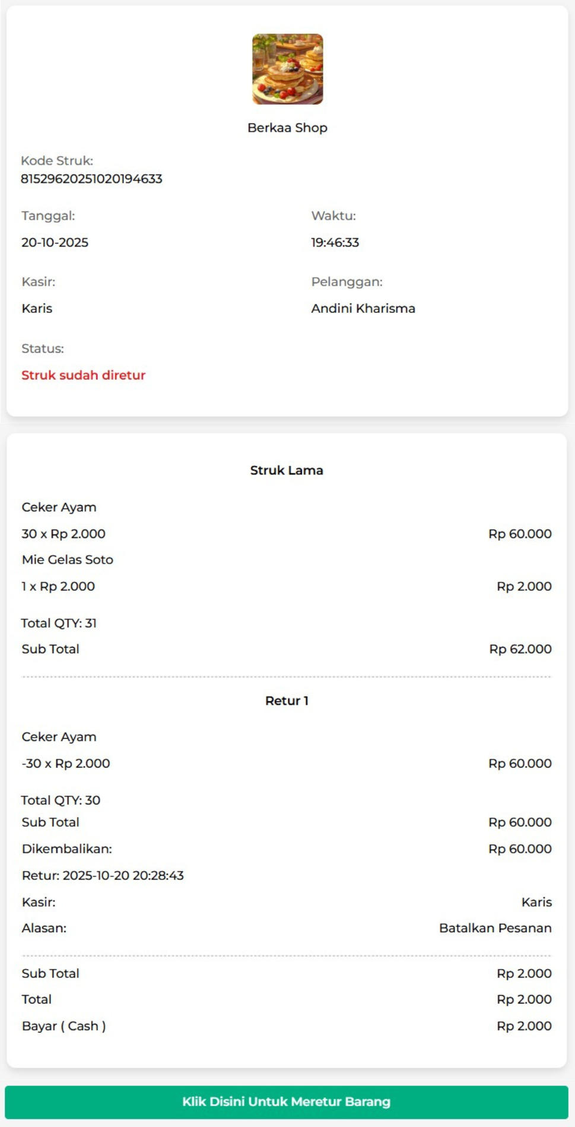
Task: Click the time value 19:46:33
Action: click(x=335, y=242)
